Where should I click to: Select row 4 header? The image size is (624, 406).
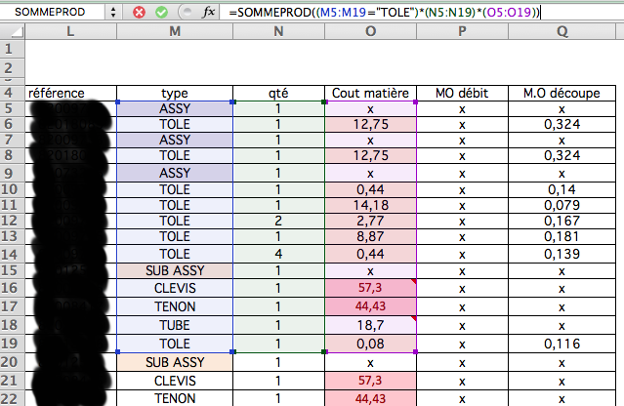tap(13, 93)
